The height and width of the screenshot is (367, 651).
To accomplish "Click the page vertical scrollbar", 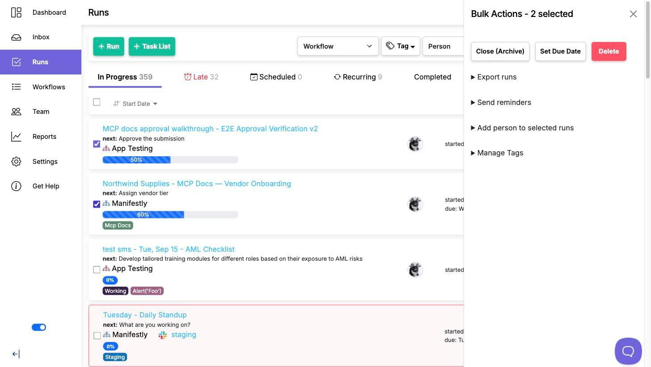I will click(x=648, y=40).
